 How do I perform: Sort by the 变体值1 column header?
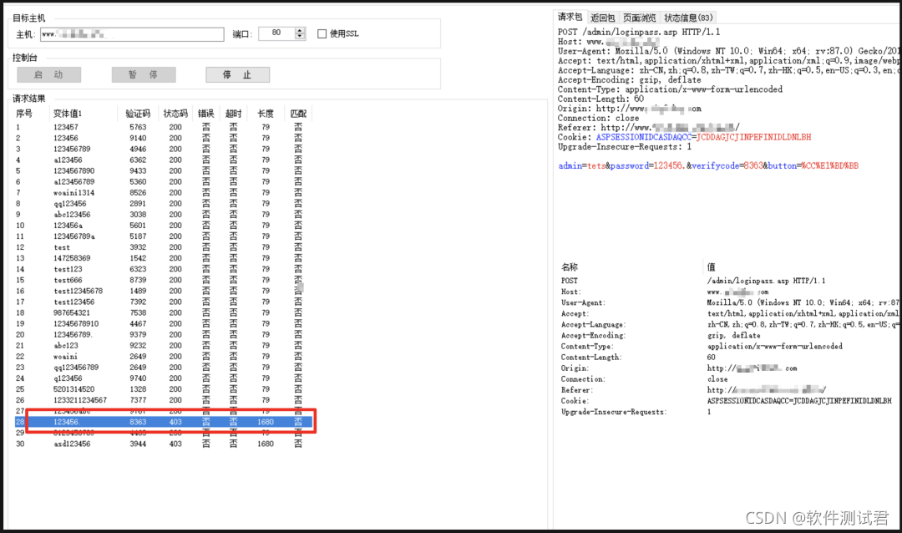tap(83, 114)
